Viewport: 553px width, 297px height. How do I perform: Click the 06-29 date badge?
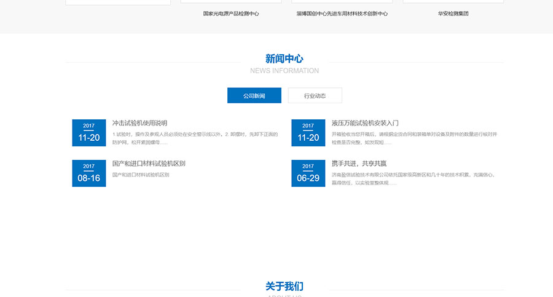[308, 173]
